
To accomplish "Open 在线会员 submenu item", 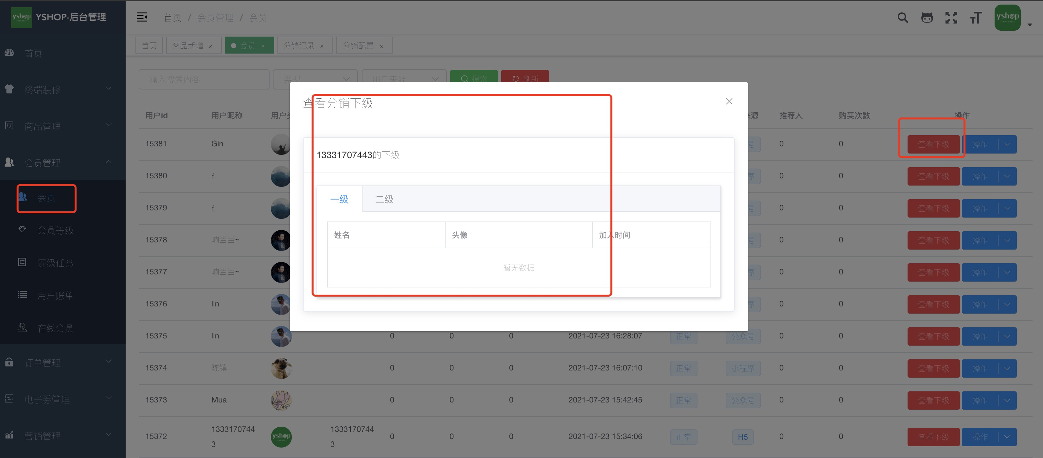I will [63, 328].
